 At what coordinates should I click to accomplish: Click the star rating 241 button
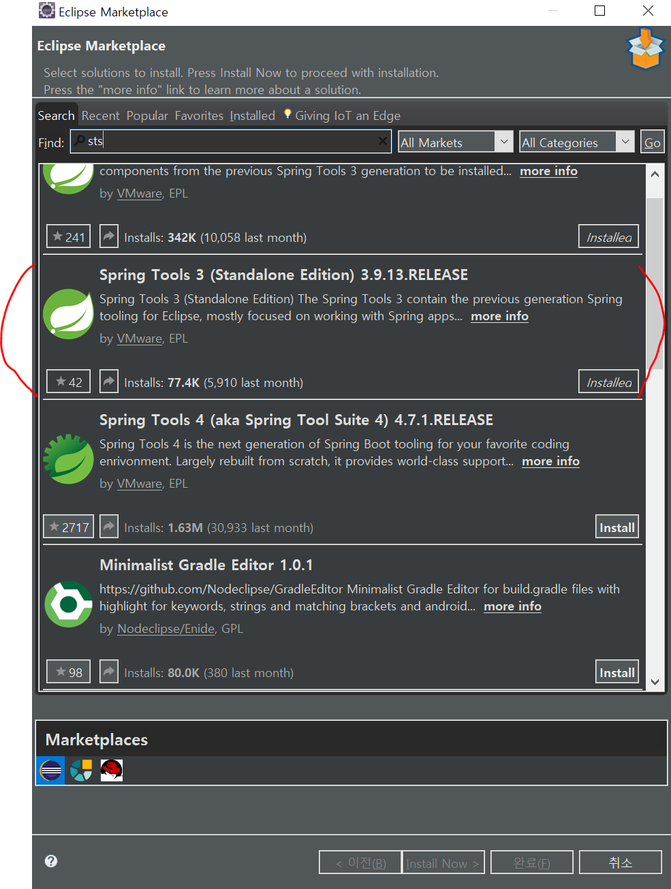click(x=69, y=236)
